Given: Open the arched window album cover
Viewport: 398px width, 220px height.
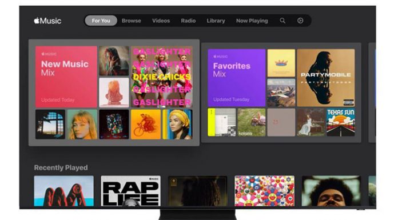Looking at the screenshot, I should (50, 125).
